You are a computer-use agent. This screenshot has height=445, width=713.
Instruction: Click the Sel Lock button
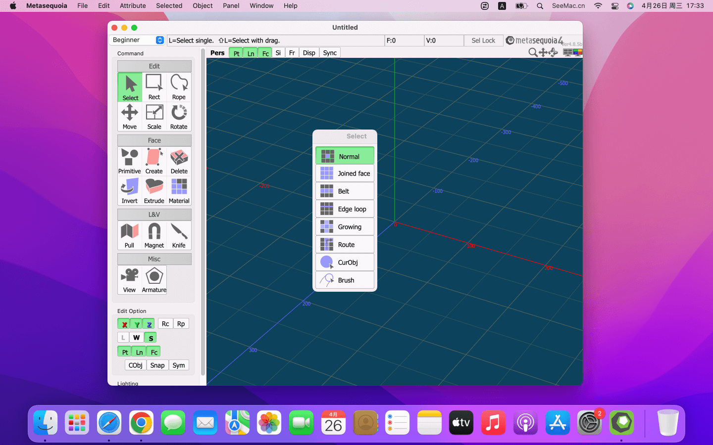pyautogui.click(x=483, y=41)
